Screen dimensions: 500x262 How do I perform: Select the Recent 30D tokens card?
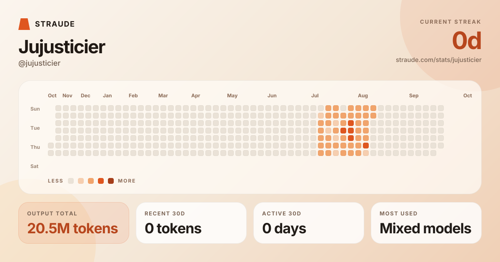tap(191, 223)
